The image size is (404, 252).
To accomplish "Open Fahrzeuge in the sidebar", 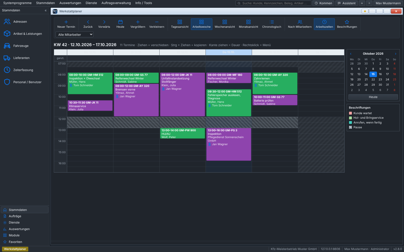I will point(25,46).
